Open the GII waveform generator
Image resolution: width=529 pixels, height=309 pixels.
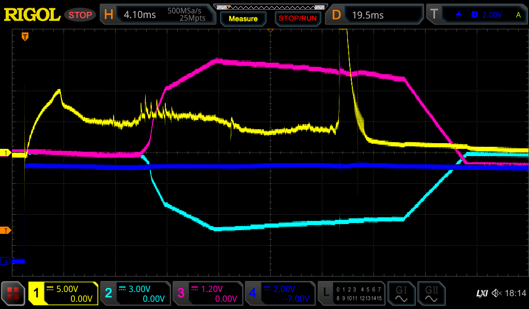click(431, 294)
